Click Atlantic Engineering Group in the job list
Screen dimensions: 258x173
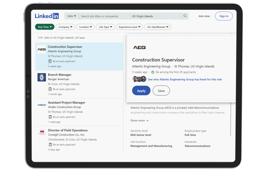64,51
